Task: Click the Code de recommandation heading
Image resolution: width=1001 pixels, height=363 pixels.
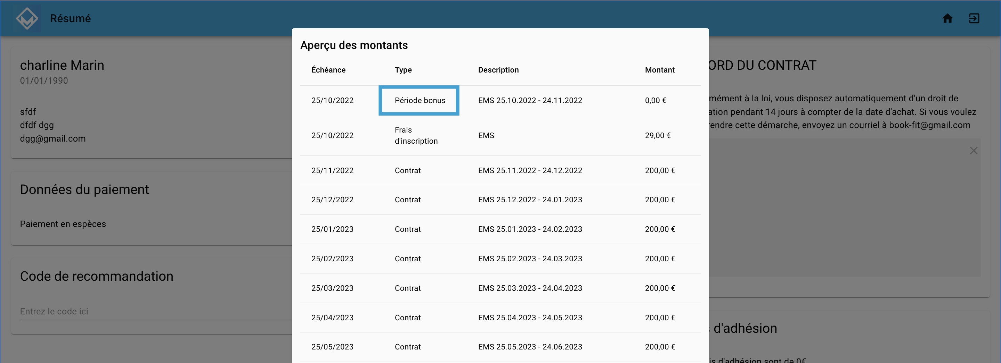Action: (x=97, y=276)
